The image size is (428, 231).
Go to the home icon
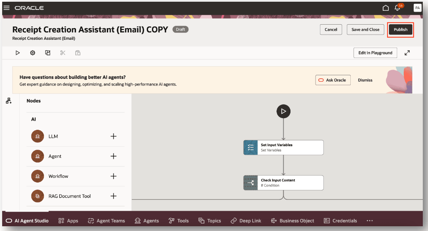(385, 8)
